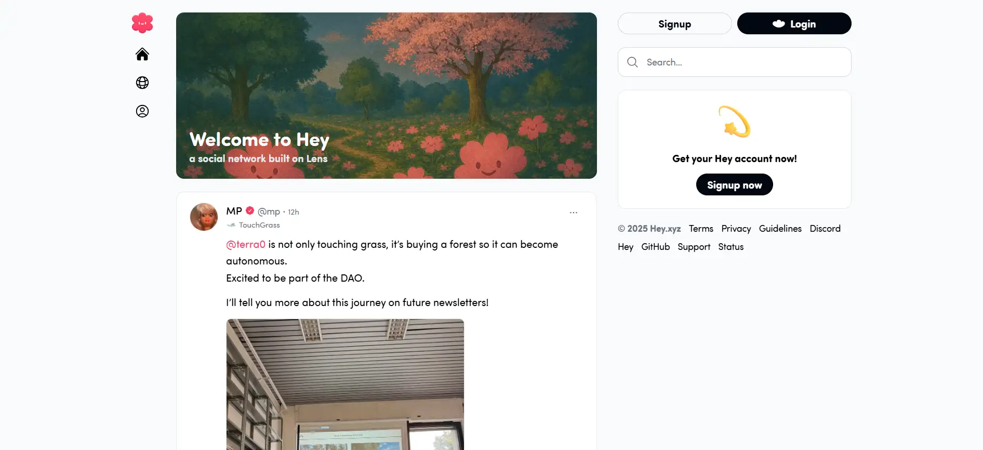Image resolution: width=983 pixels, height=450 pixels.
Task: Click MP's profile avatar picture
Action: pos(204,217)
